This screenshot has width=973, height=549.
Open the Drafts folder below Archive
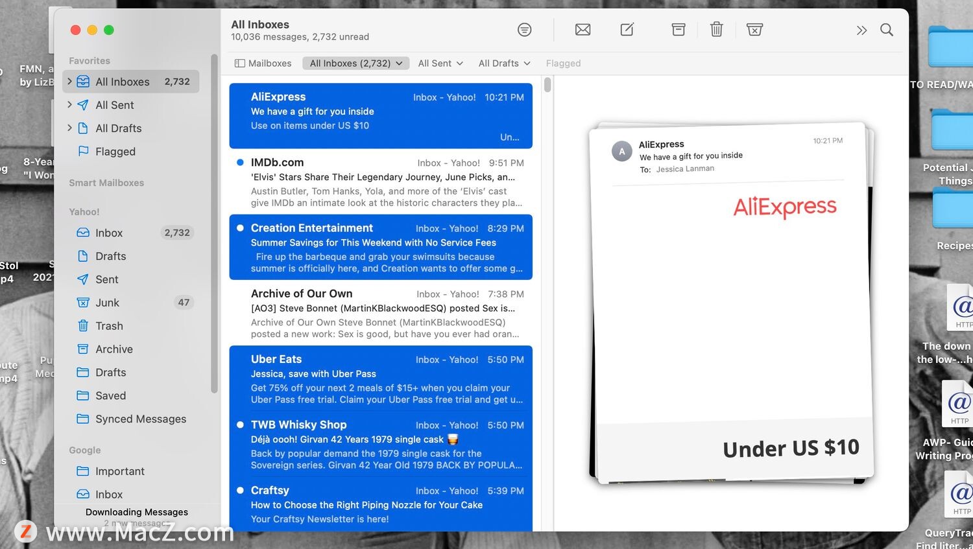[x=131, y=373]
